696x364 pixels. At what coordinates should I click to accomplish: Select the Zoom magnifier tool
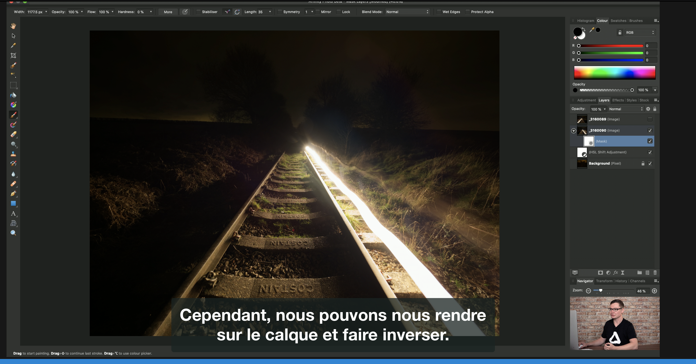13,233
